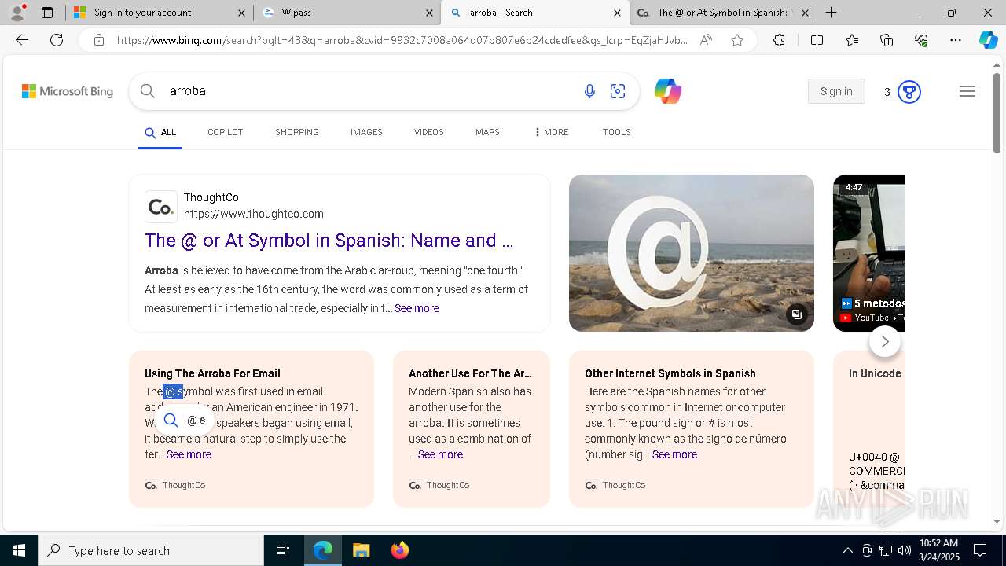The width and height of the screenshot is (1006, 566).
Task: Switch to the Wipass tab
Action: (347, 13)
